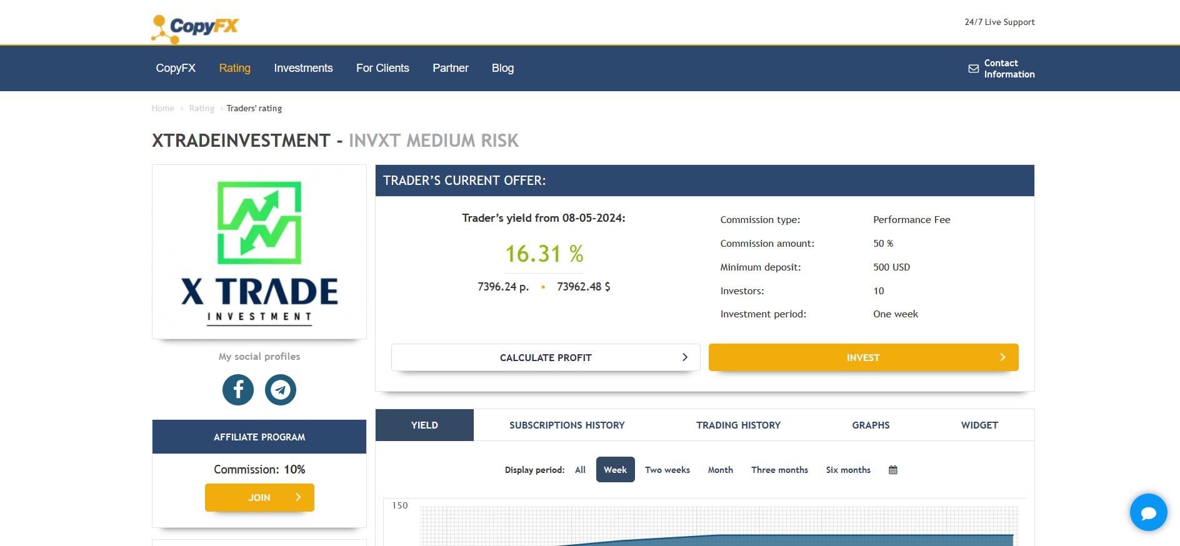The height and width of the screenshot is (546, 1180).
Task: Open the Telegram social profile icon
Action: point(281,390)
